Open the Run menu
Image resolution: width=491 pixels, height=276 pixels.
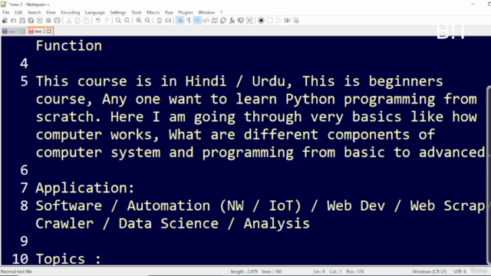coord(169,12)
